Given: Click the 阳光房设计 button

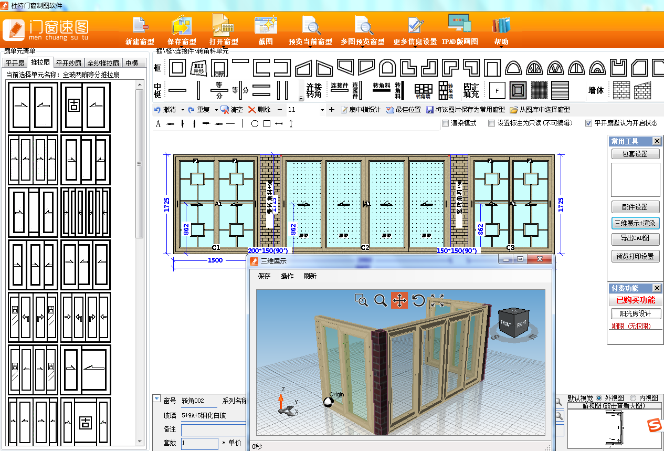Looking at the screenshot, I should click(636, 313).
